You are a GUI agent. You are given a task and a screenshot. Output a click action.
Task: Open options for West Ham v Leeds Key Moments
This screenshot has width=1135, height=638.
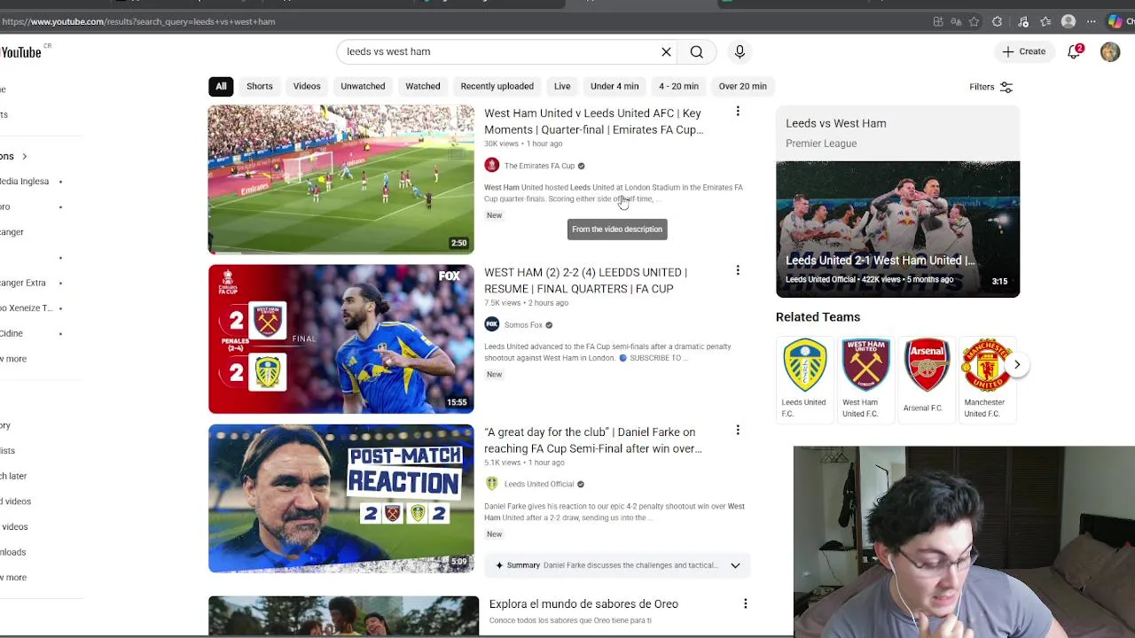tap(738, 112)
